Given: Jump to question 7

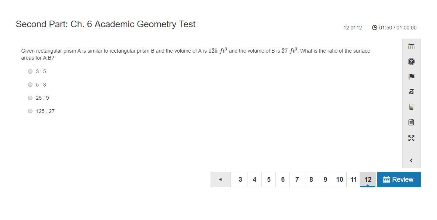Looking at the screenshot, I should 297,180.
